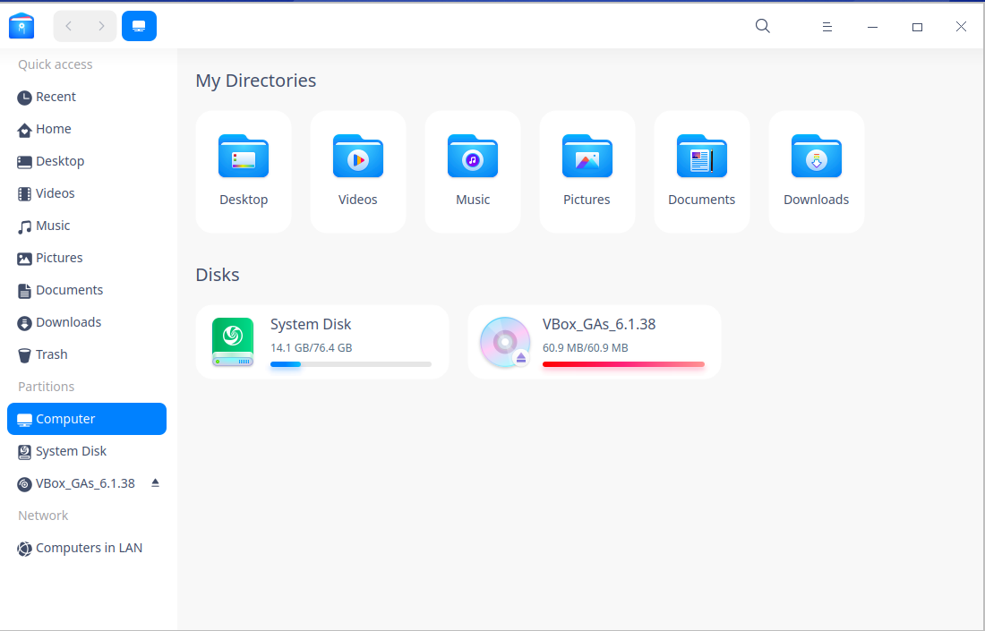Open the Videos folder tile

pos(358,170)
